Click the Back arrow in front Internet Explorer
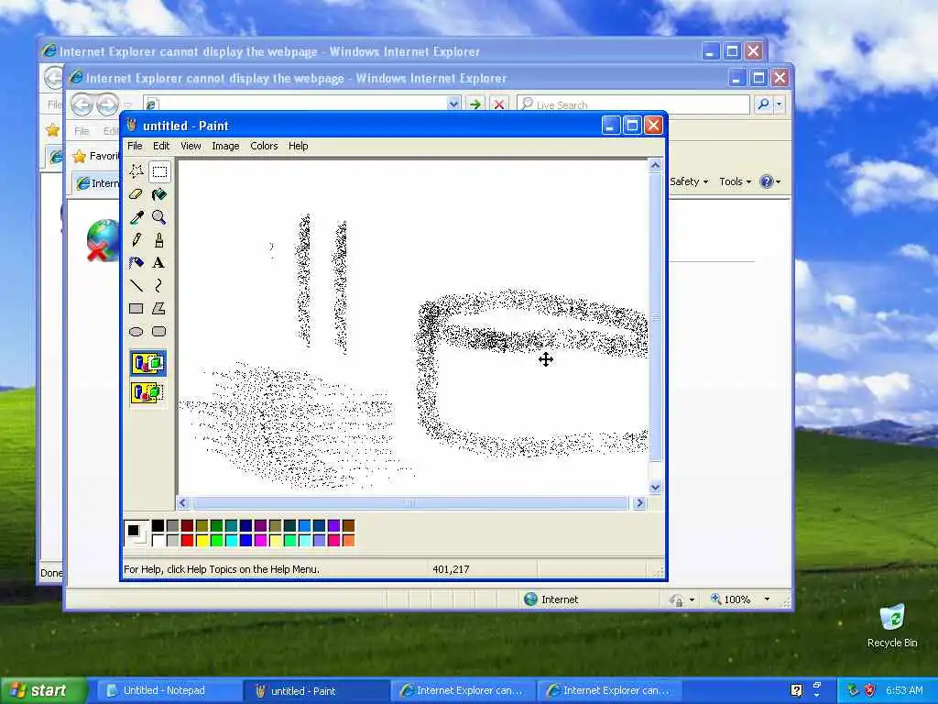 82,104
